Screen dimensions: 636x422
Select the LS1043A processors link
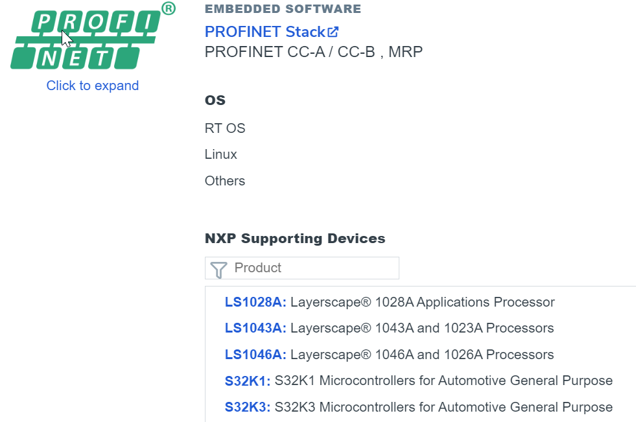coord(254,328)
